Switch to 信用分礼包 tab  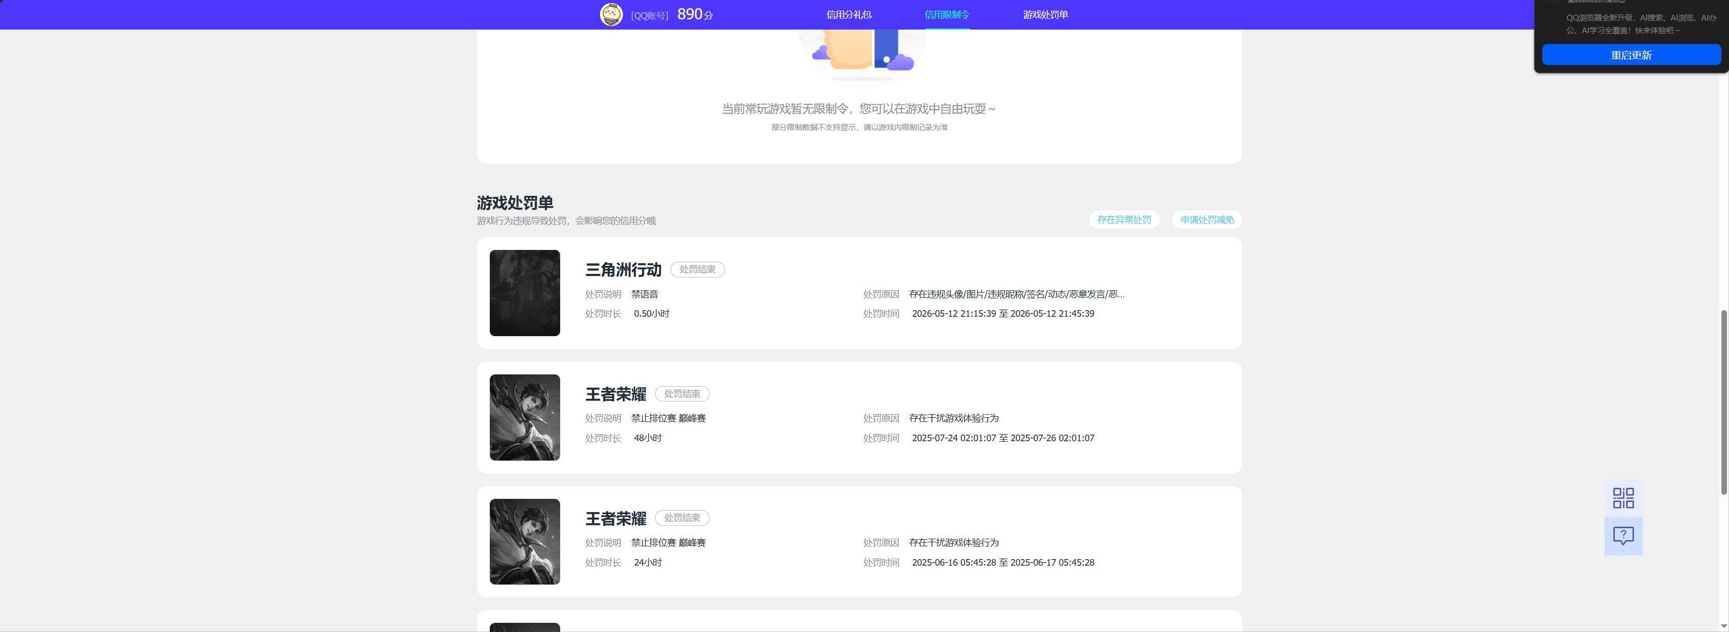(x=848, y=14)
